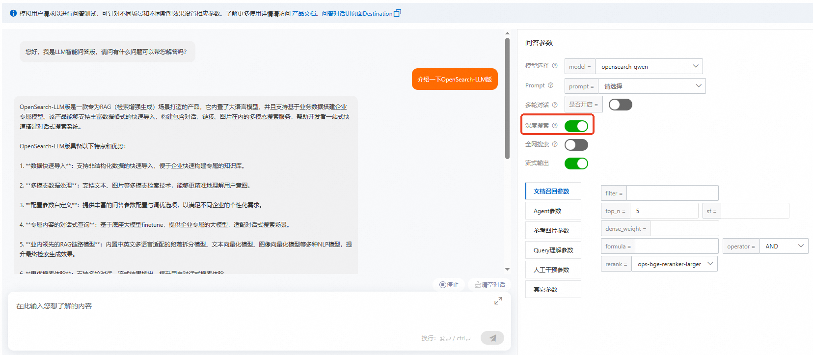Click the dense_weight input field
The width and height of the screenshot is (813, 355).
pyautogui.click(x=685, y=228)
